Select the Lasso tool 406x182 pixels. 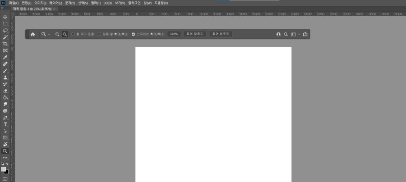(x=5, y=31)
